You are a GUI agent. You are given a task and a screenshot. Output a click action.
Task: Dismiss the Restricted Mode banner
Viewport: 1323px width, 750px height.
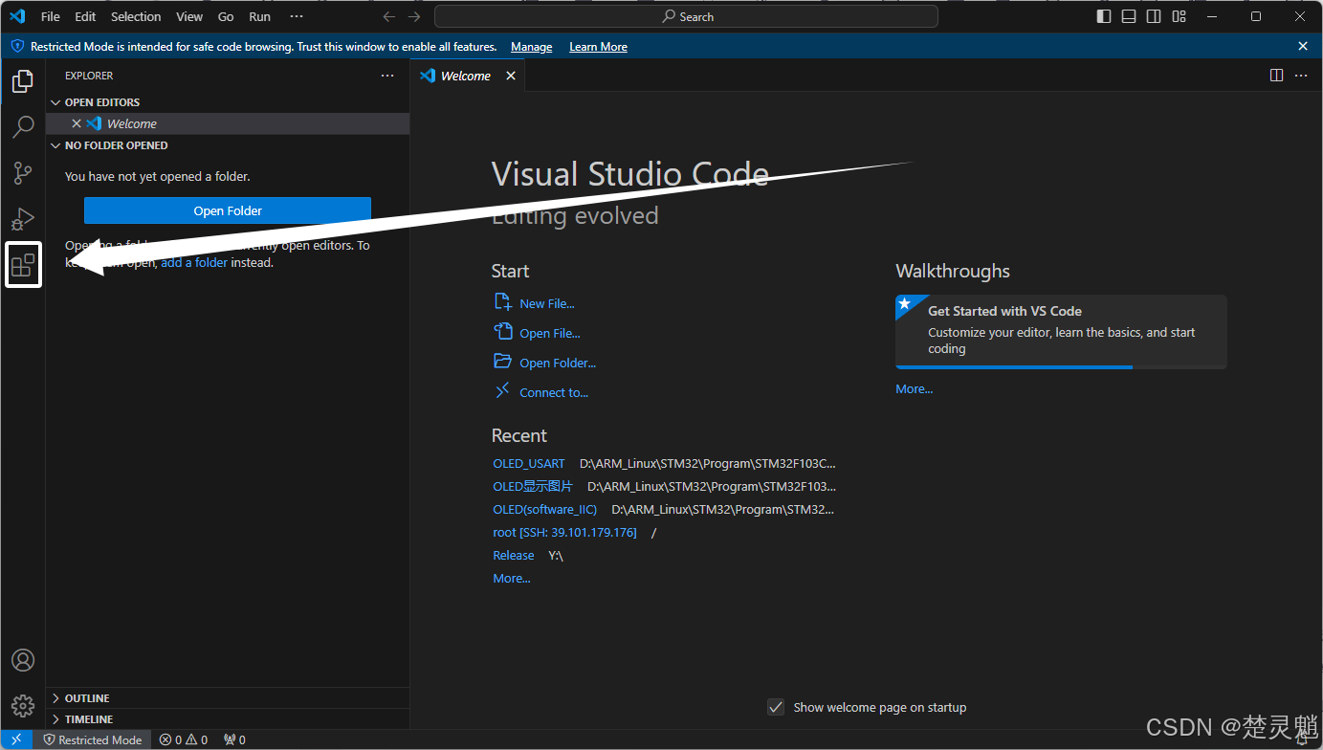pyautogui.click(x=1302, y=46)
